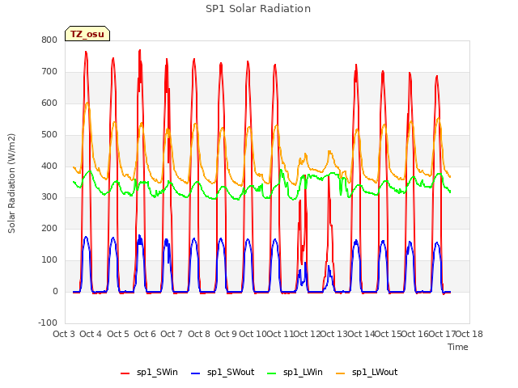Screen dimensions: 518x388
Task: Select the sp1_LWin legend label
Action: (x=303, y=372)
